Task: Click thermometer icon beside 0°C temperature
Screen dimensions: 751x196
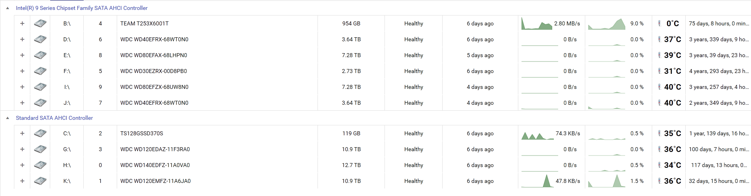Action: pyautogui.click(x=659, y=23)
